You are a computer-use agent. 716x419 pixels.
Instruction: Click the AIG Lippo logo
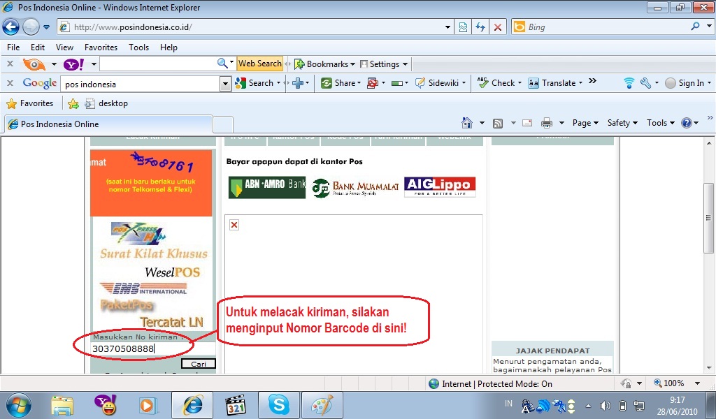440,187
